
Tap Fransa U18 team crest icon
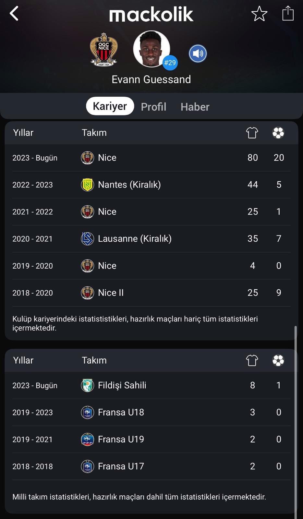click(x=87, y=412)
